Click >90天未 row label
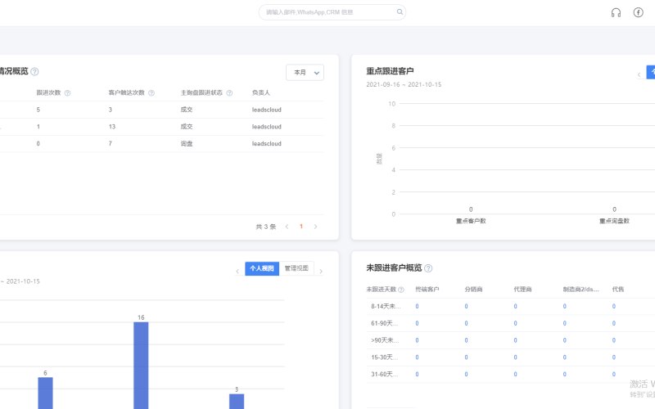Screen dimensions: 655x409 coord(385,340)
